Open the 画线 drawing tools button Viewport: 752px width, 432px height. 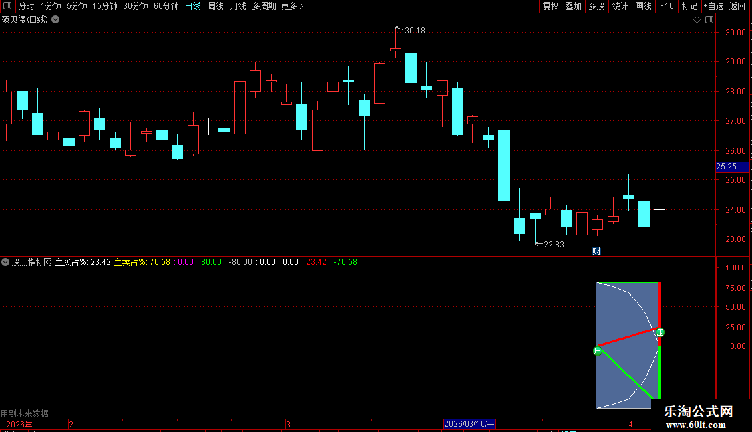(643, 6)
